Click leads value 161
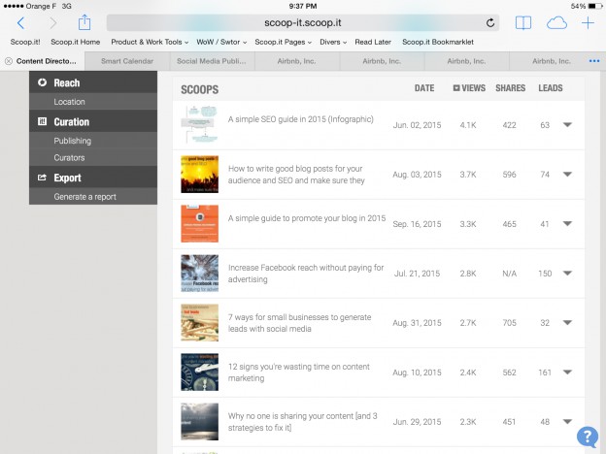This screenshot has width=606, height=454. click(x=545, y=373)
